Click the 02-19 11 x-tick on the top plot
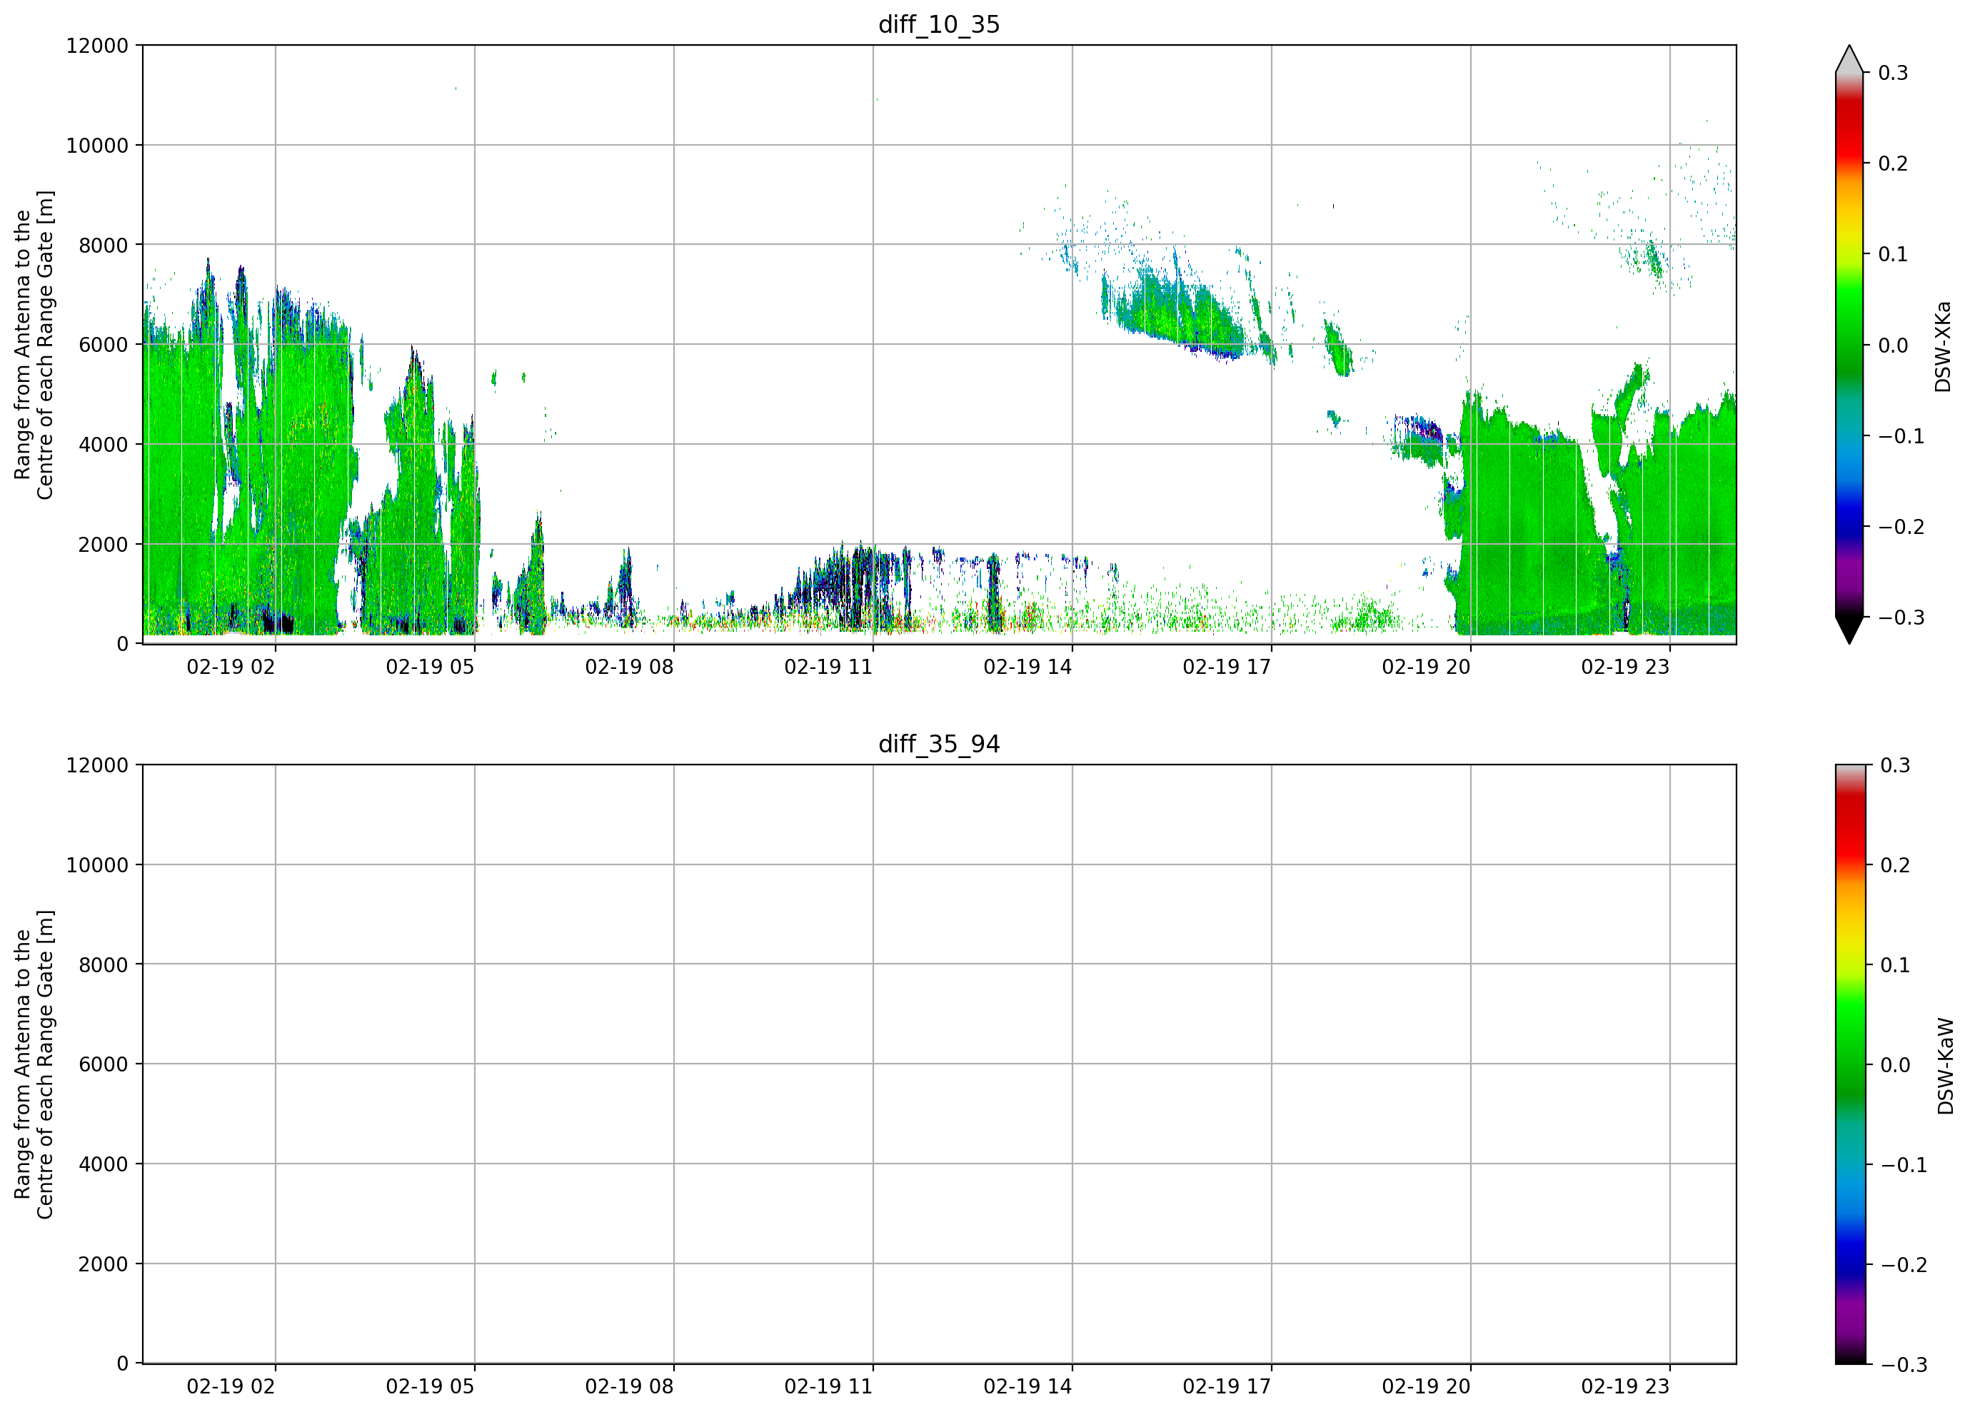 point(829,667)
